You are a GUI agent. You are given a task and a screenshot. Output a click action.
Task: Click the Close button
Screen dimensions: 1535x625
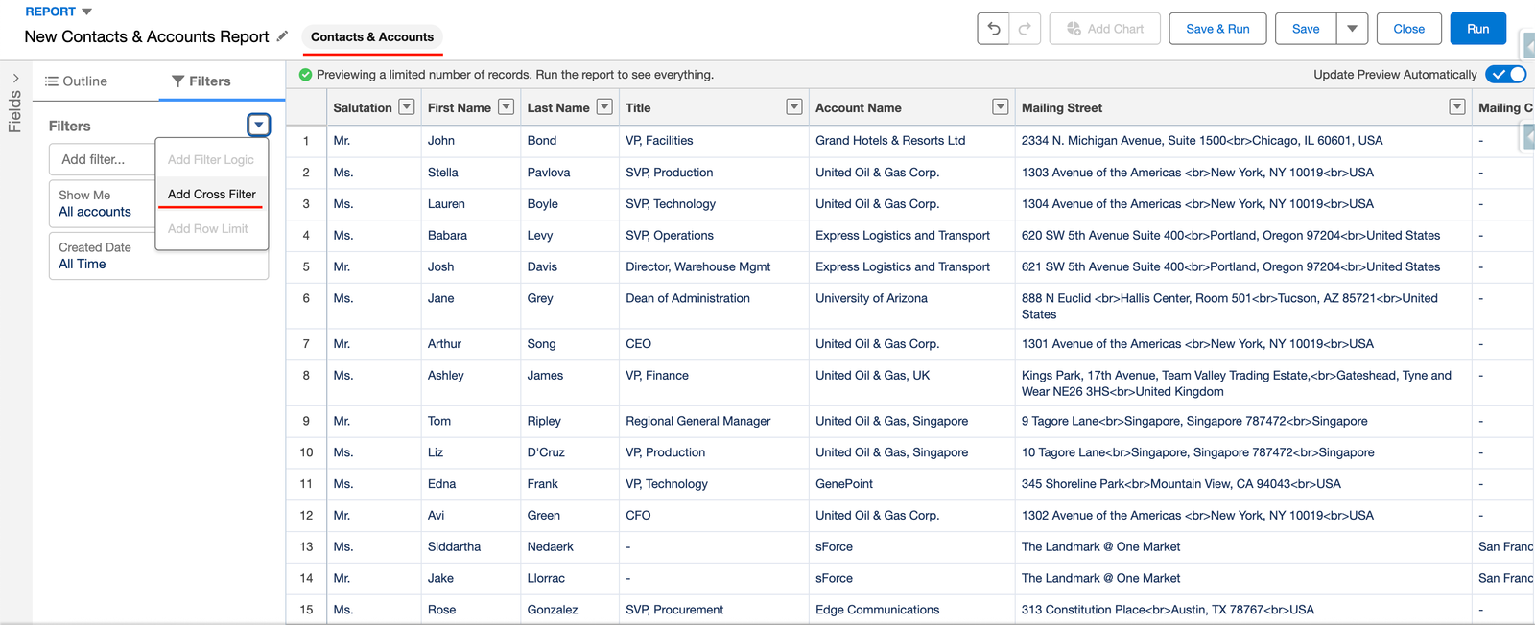pos(1408,29)
